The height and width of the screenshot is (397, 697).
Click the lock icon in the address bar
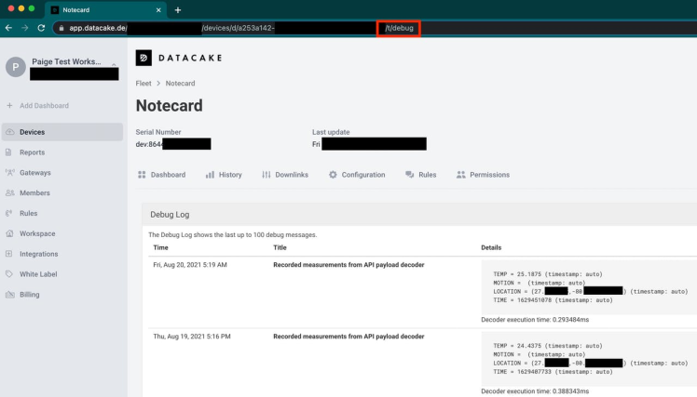(x=61, y=28)
